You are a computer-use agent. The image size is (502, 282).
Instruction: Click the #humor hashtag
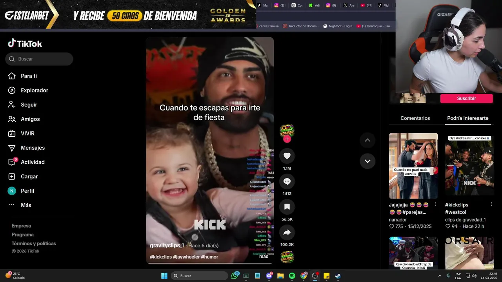[209, 257]
